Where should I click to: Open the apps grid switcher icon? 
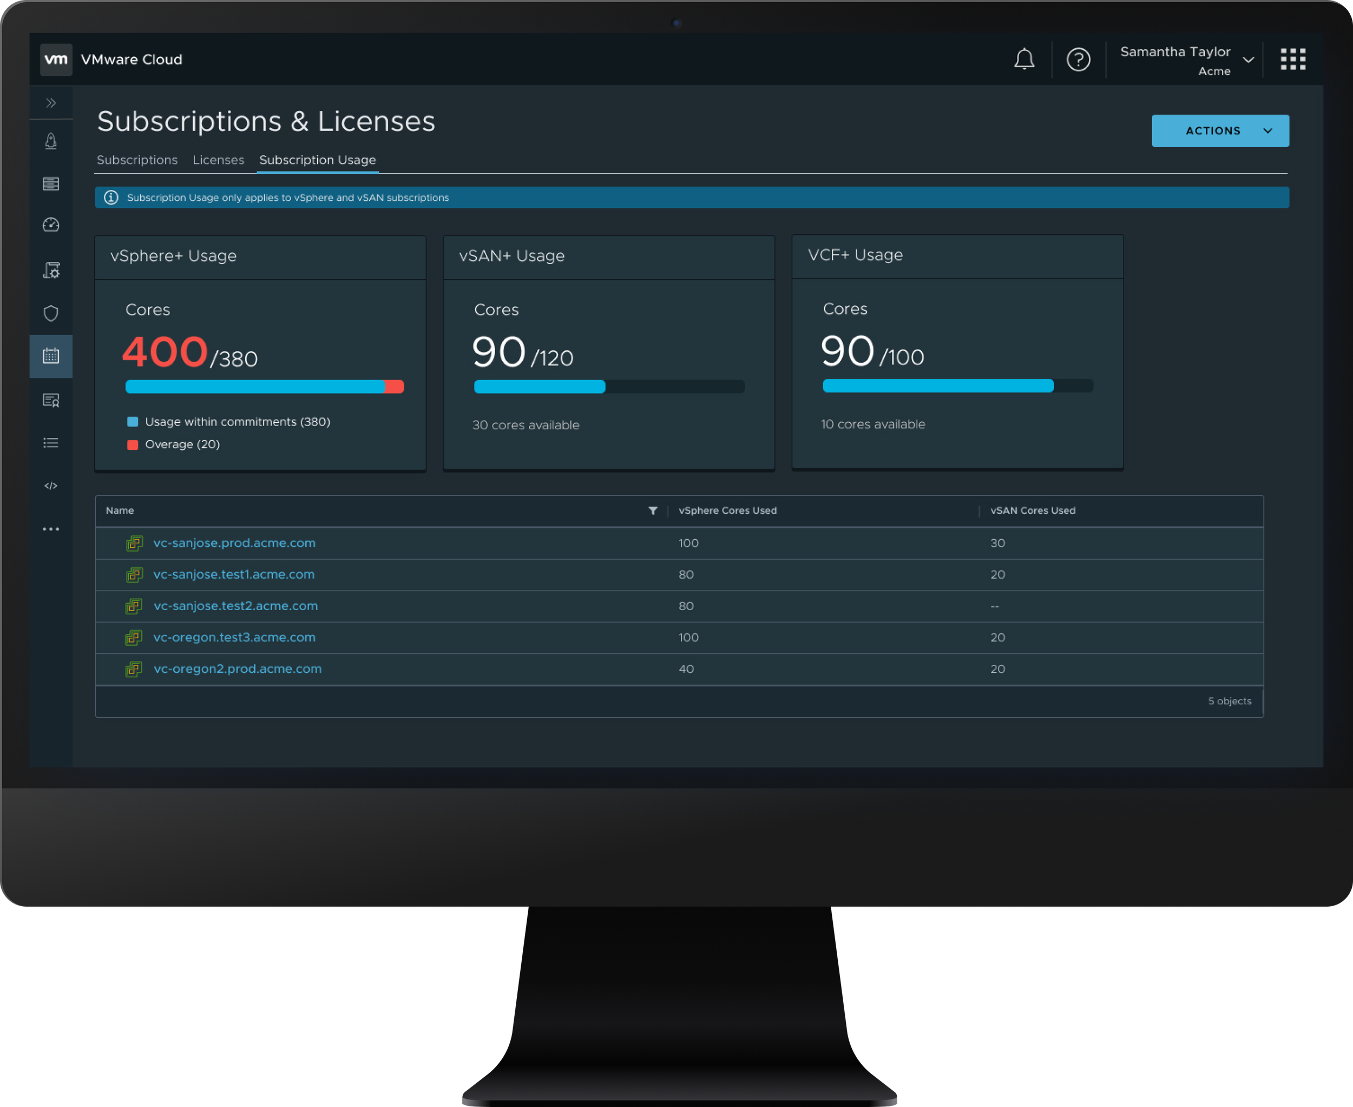point(1292,60)
